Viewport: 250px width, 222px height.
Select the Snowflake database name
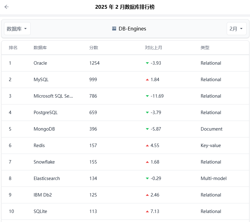click(x=44, y=162)
